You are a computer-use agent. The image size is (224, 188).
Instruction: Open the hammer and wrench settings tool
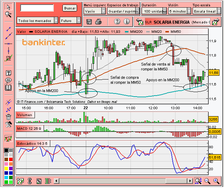[x=8, y=125]
